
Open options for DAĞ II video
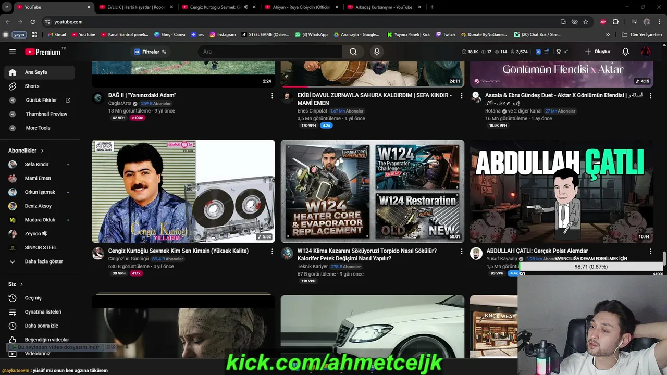pyautogui.click(x=272, y=96)
